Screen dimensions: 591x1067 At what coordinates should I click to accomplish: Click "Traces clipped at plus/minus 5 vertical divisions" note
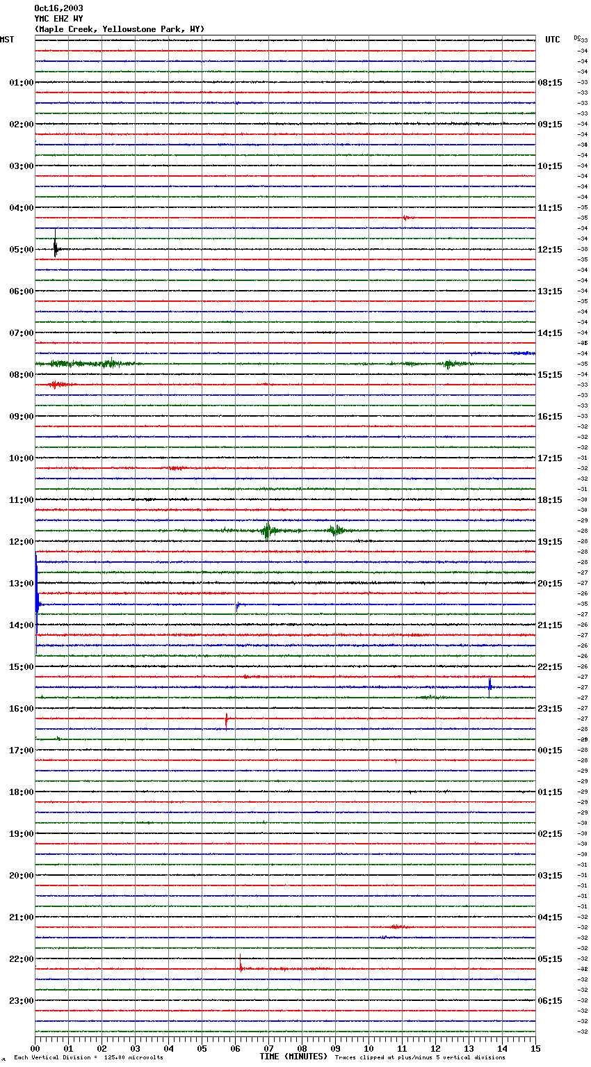(420, 1057)
